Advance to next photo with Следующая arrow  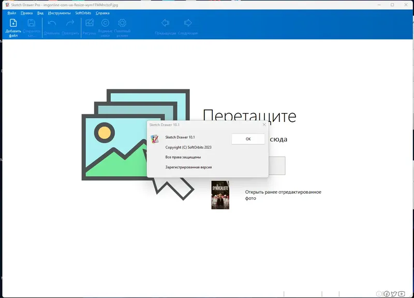click(188, 23)
